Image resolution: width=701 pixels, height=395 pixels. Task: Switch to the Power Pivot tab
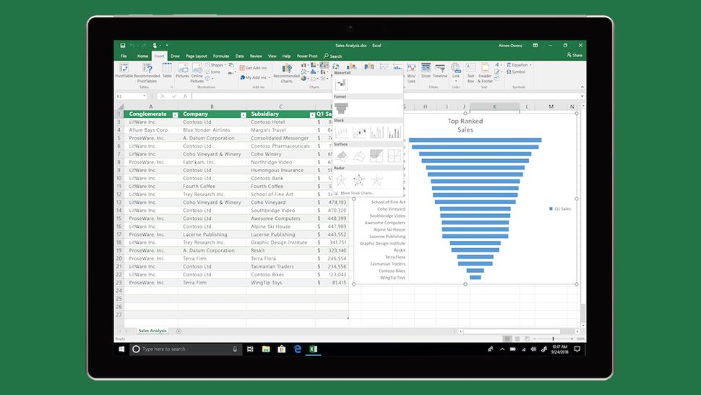point(307,56)
